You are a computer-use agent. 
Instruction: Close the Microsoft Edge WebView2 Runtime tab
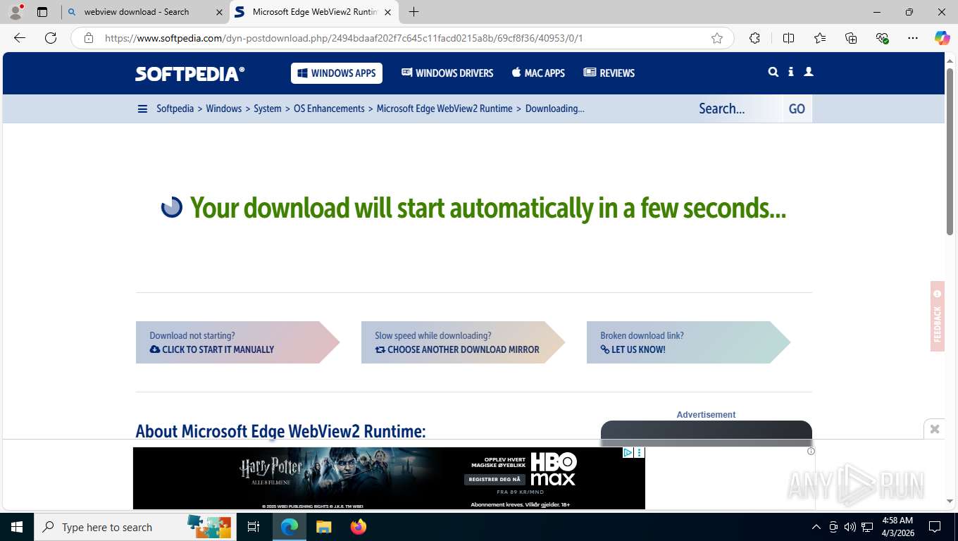pos(387,12)
